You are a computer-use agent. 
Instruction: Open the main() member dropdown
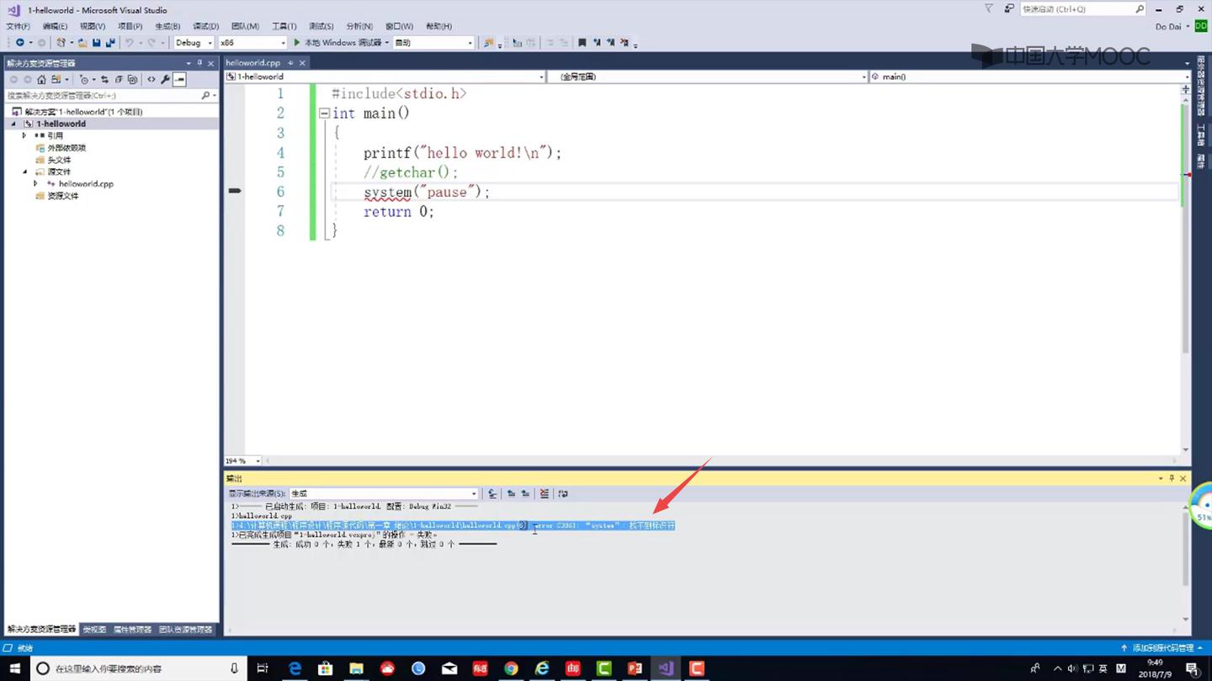coord(1029,77)
